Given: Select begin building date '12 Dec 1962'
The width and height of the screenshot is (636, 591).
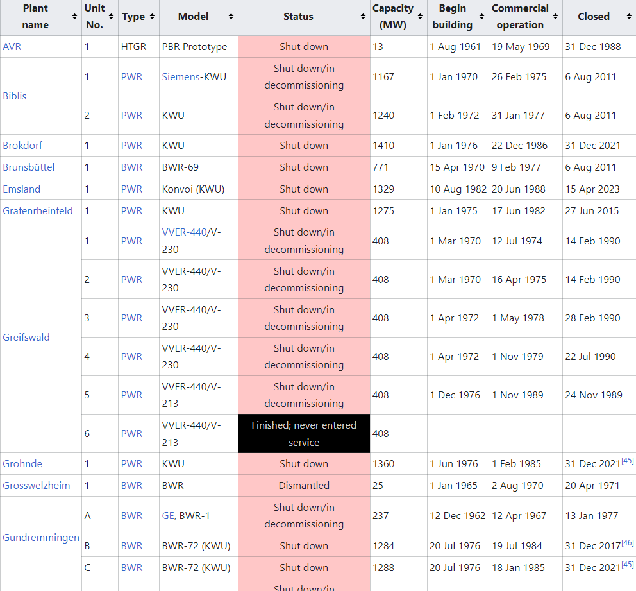Looking at the screenshot, I should (x=458, y=516).
